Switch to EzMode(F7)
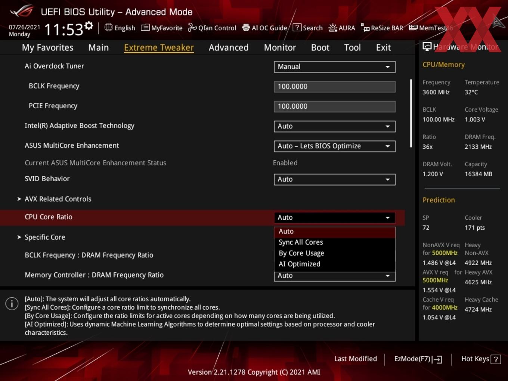This screenshot has height=381, width=508. [418, 359]
